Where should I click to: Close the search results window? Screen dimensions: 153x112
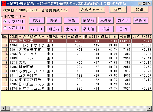point(149,4)
